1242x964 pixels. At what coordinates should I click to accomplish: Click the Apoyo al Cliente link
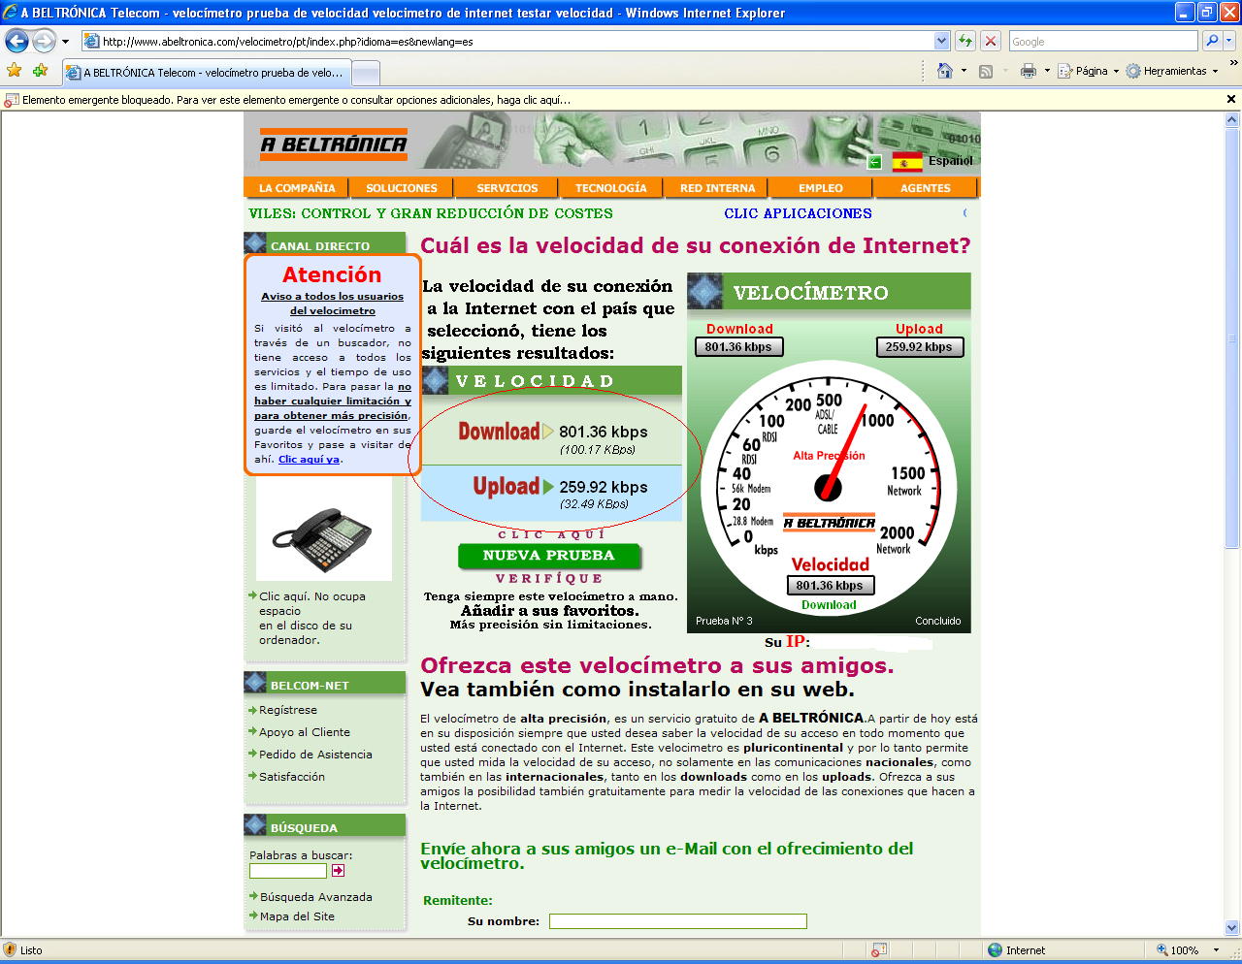point(305,732)
